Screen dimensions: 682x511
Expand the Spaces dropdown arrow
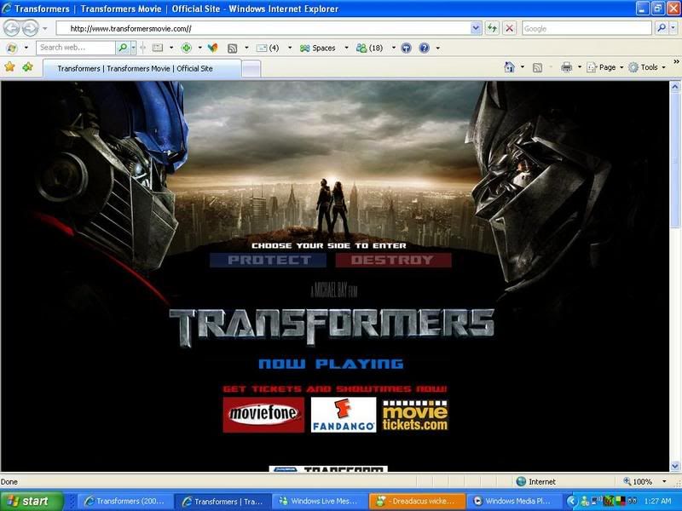[346, 48]
